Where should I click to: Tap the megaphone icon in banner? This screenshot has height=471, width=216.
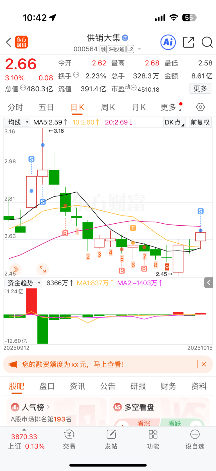pos(13,364)
